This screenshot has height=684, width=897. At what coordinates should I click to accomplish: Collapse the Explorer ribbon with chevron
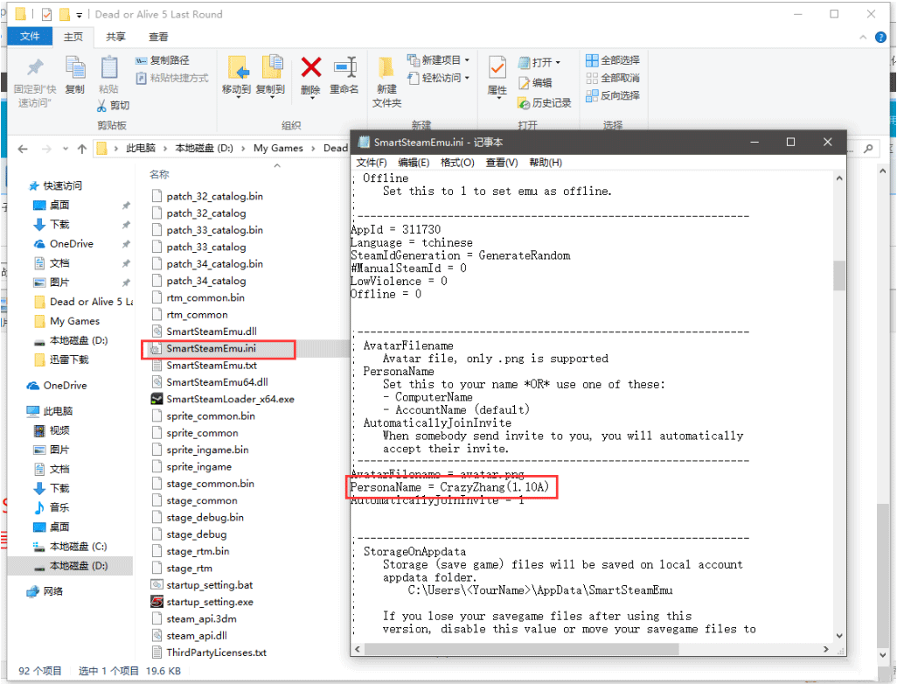tap(863, 38)
